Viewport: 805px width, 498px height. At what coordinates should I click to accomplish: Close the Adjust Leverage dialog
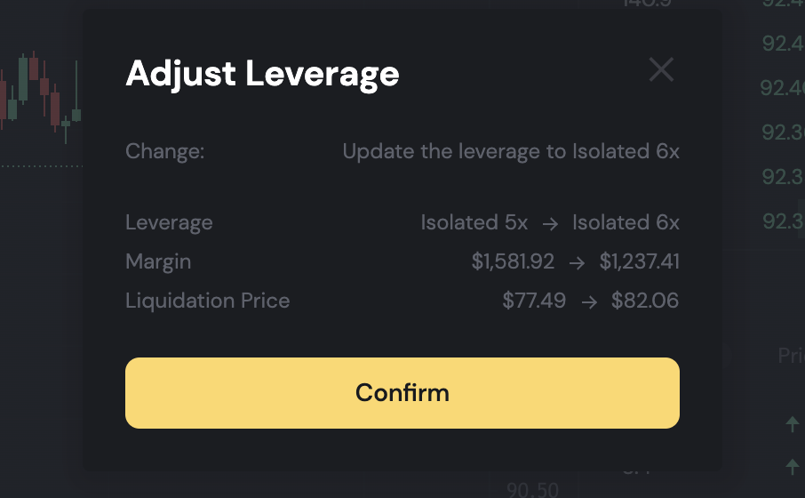click(x=661, y=69)
